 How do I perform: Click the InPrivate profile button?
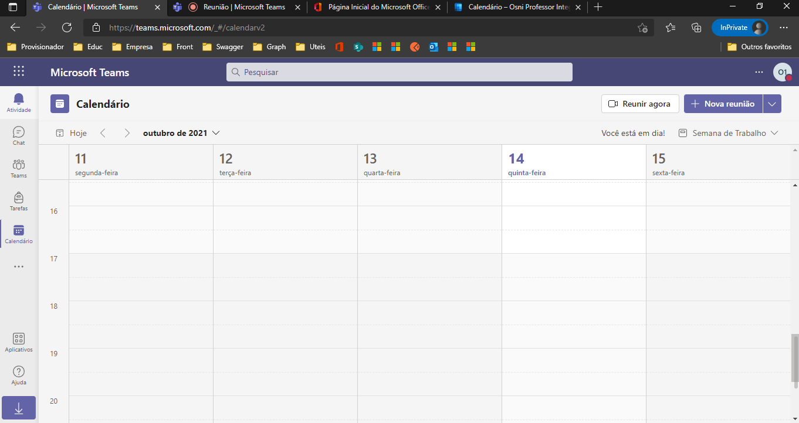pos(740,28)
